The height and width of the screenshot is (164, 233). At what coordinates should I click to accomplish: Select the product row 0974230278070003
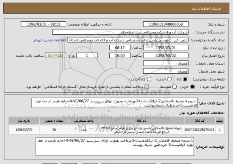click(116, 130)
